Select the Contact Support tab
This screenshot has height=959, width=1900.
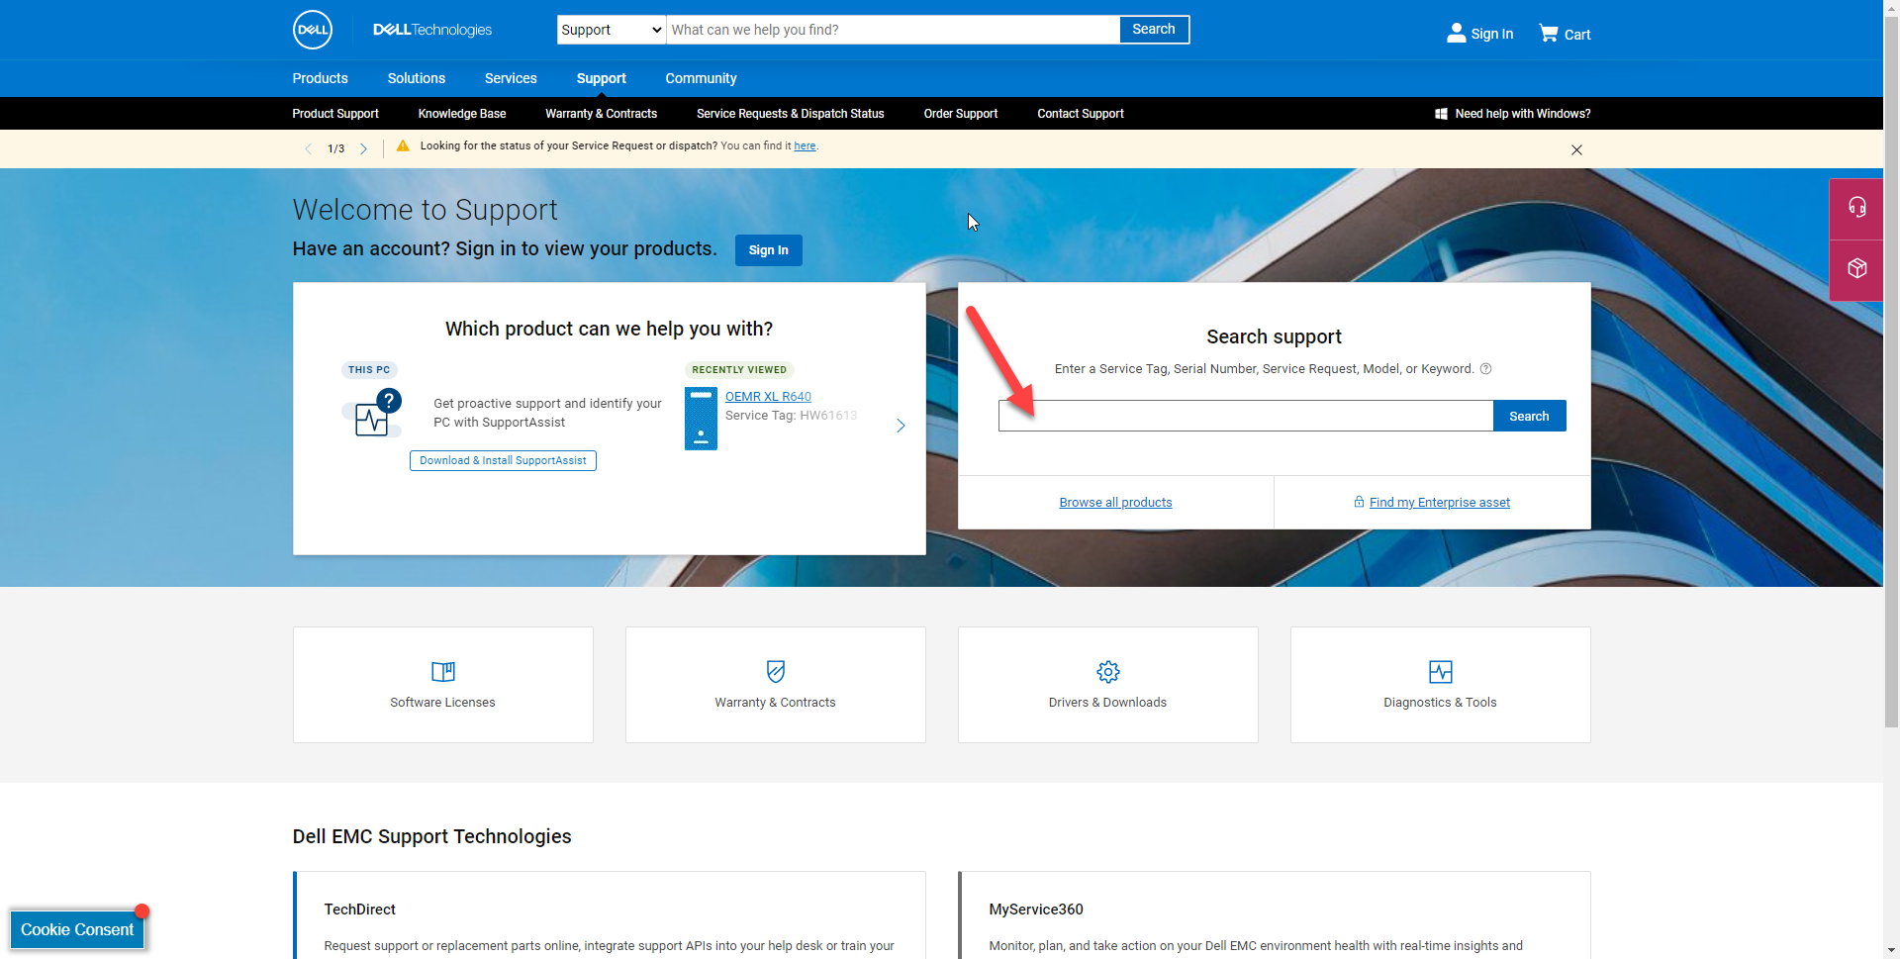pyautogui.click(x=1081, y=114)
